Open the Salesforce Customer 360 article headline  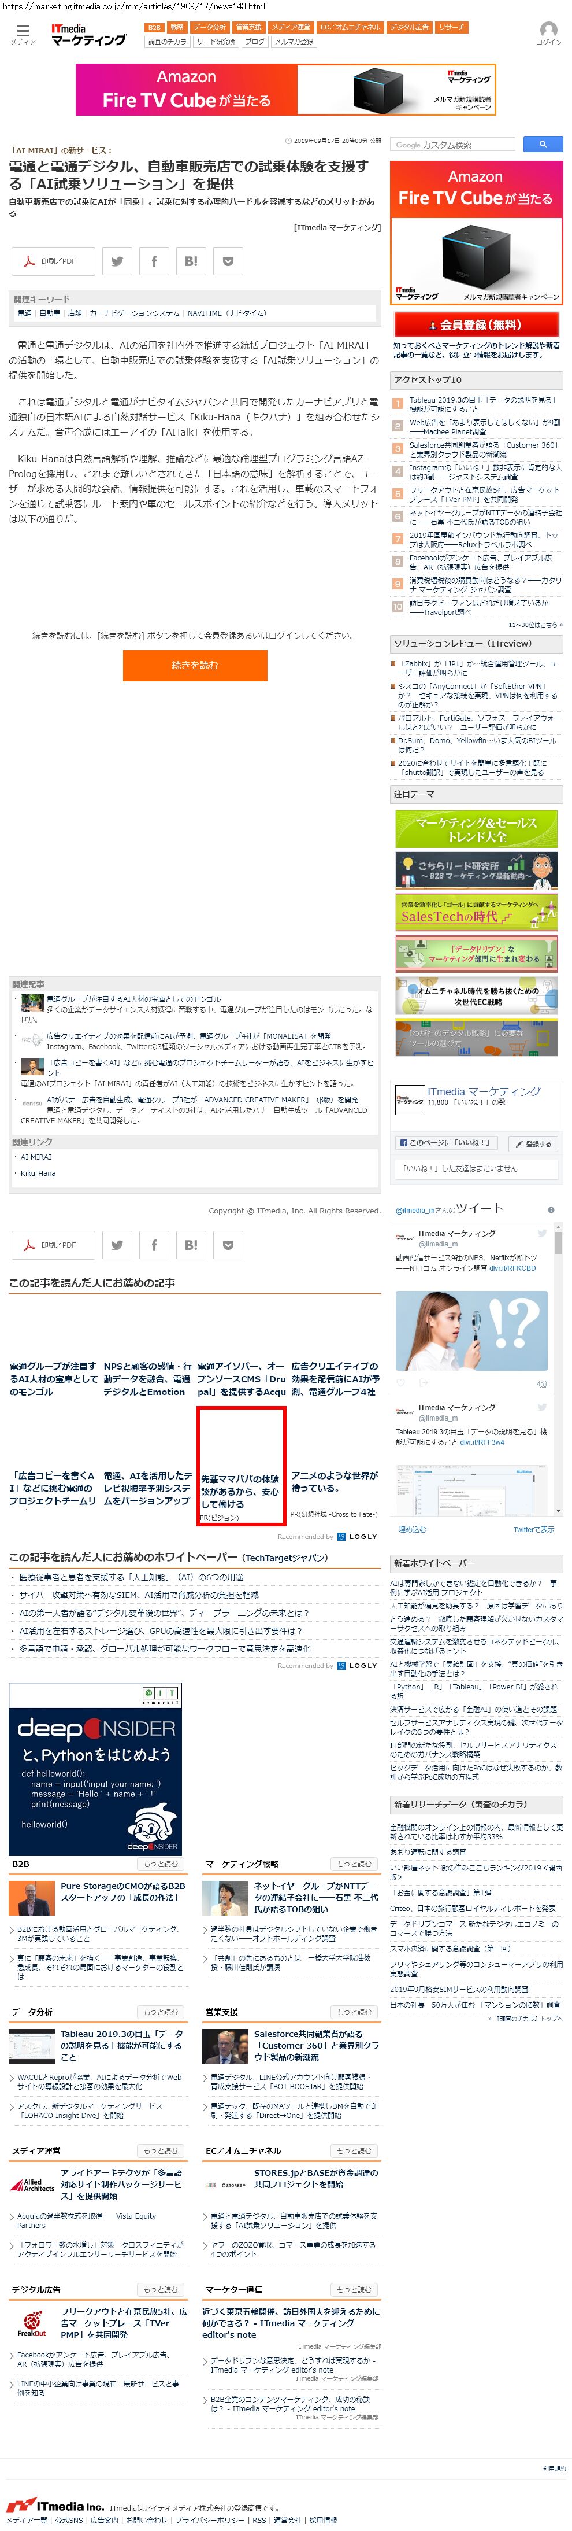(316, 2046)
